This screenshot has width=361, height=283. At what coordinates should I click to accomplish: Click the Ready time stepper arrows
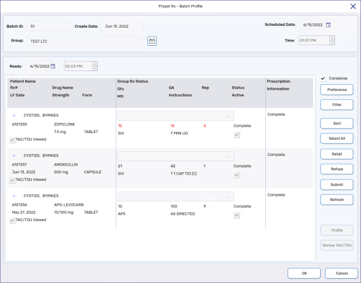click(94, 66)
